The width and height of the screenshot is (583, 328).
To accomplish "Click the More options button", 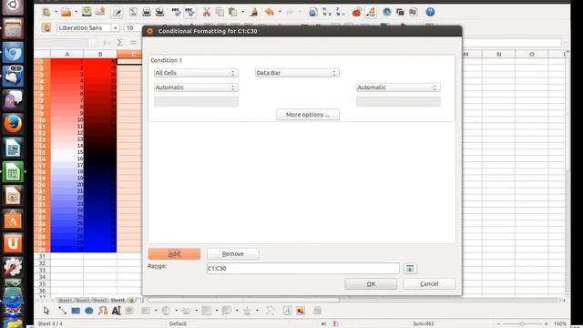I will (308, 115).
